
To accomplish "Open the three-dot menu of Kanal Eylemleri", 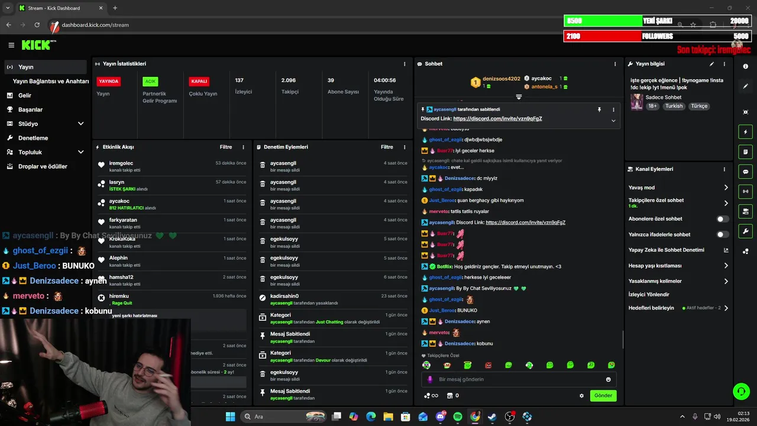I will coord(724,169).
